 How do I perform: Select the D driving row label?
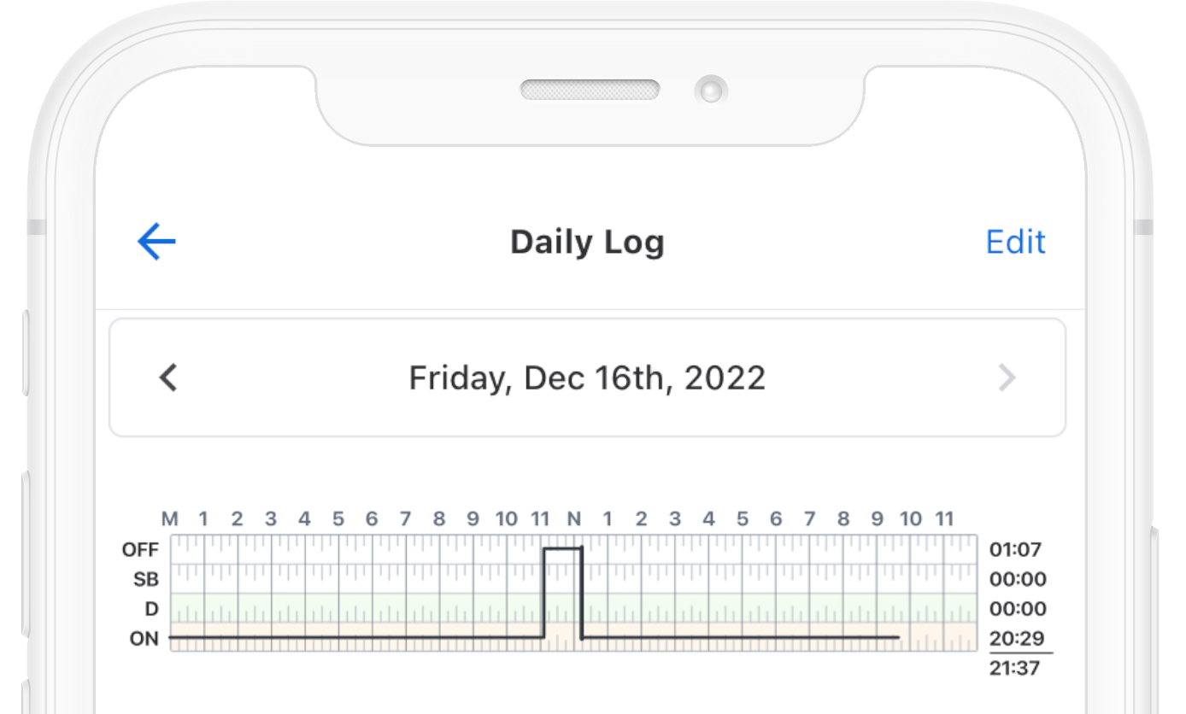[x=152, y=609]
